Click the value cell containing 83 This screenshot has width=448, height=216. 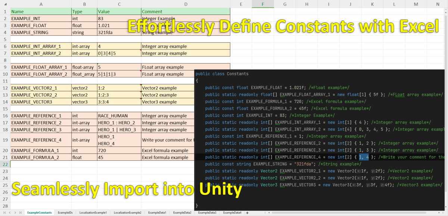coord(119,19)
